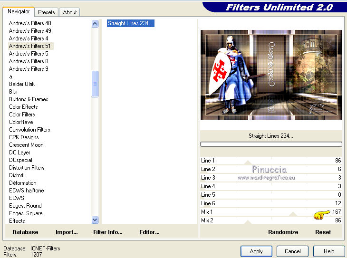Select the Distort category
The image size is (347, 258).
[16, 175]
